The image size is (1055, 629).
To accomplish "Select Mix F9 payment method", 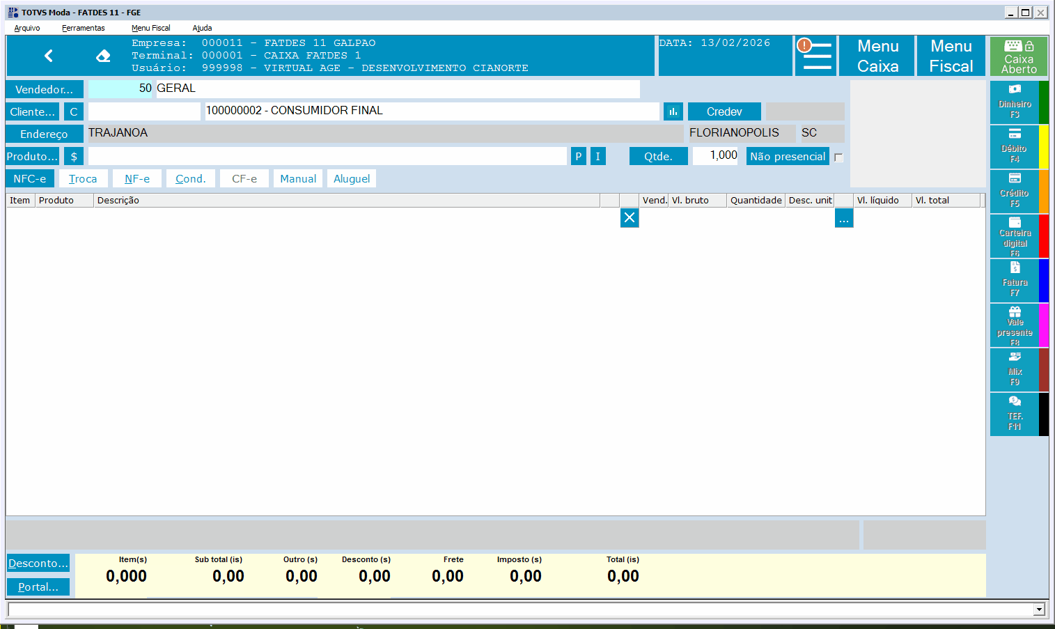I will (x=1015, y=370).
